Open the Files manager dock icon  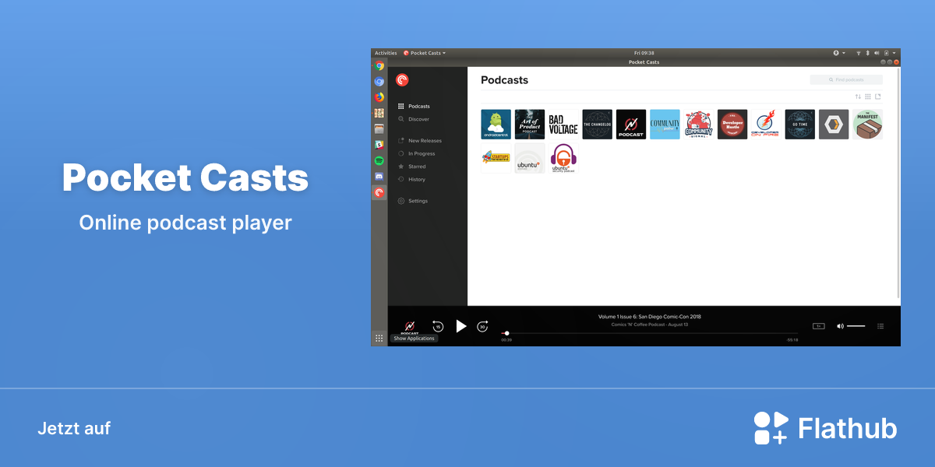[379, 129]
